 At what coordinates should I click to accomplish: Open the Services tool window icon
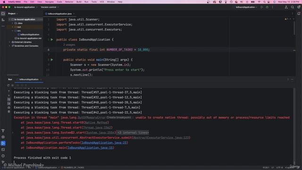point(3,137)
